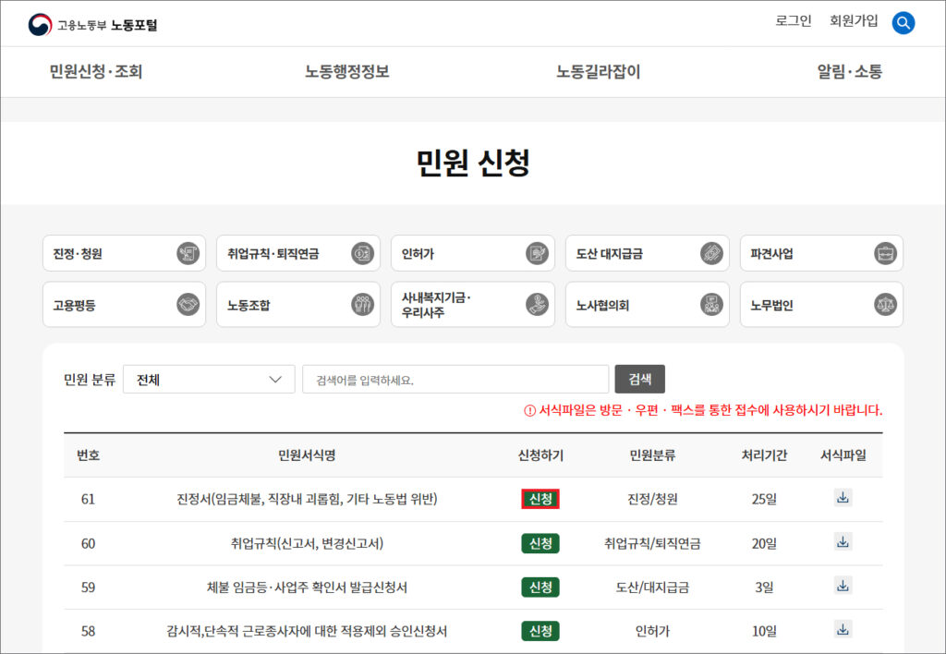Image resolution: width=946 pixels, height=654 pixels.
Task: Open the 노무법인 category tile
Action: coord(820,305)
